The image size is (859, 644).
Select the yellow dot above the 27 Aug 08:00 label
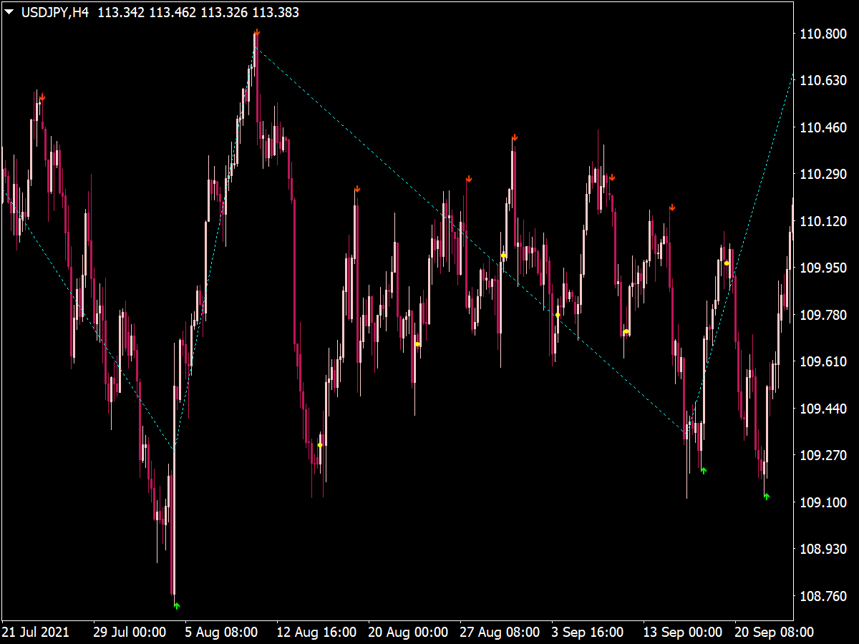pyautogui.click(x=503, y=255)
